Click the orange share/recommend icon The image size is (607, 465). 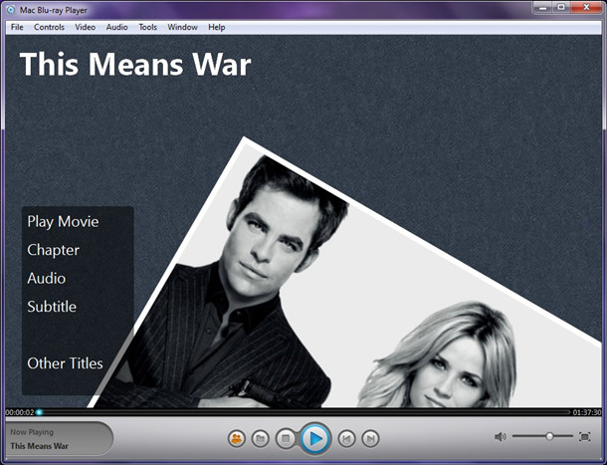tap(237, 439)
